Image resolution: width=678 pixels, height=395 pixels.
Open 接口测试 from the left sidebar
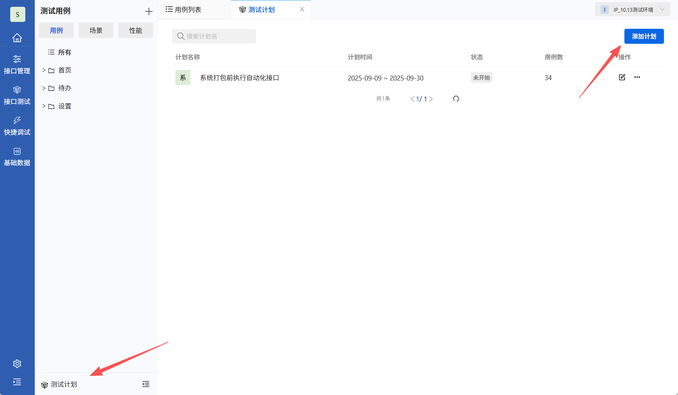point(17,94)
